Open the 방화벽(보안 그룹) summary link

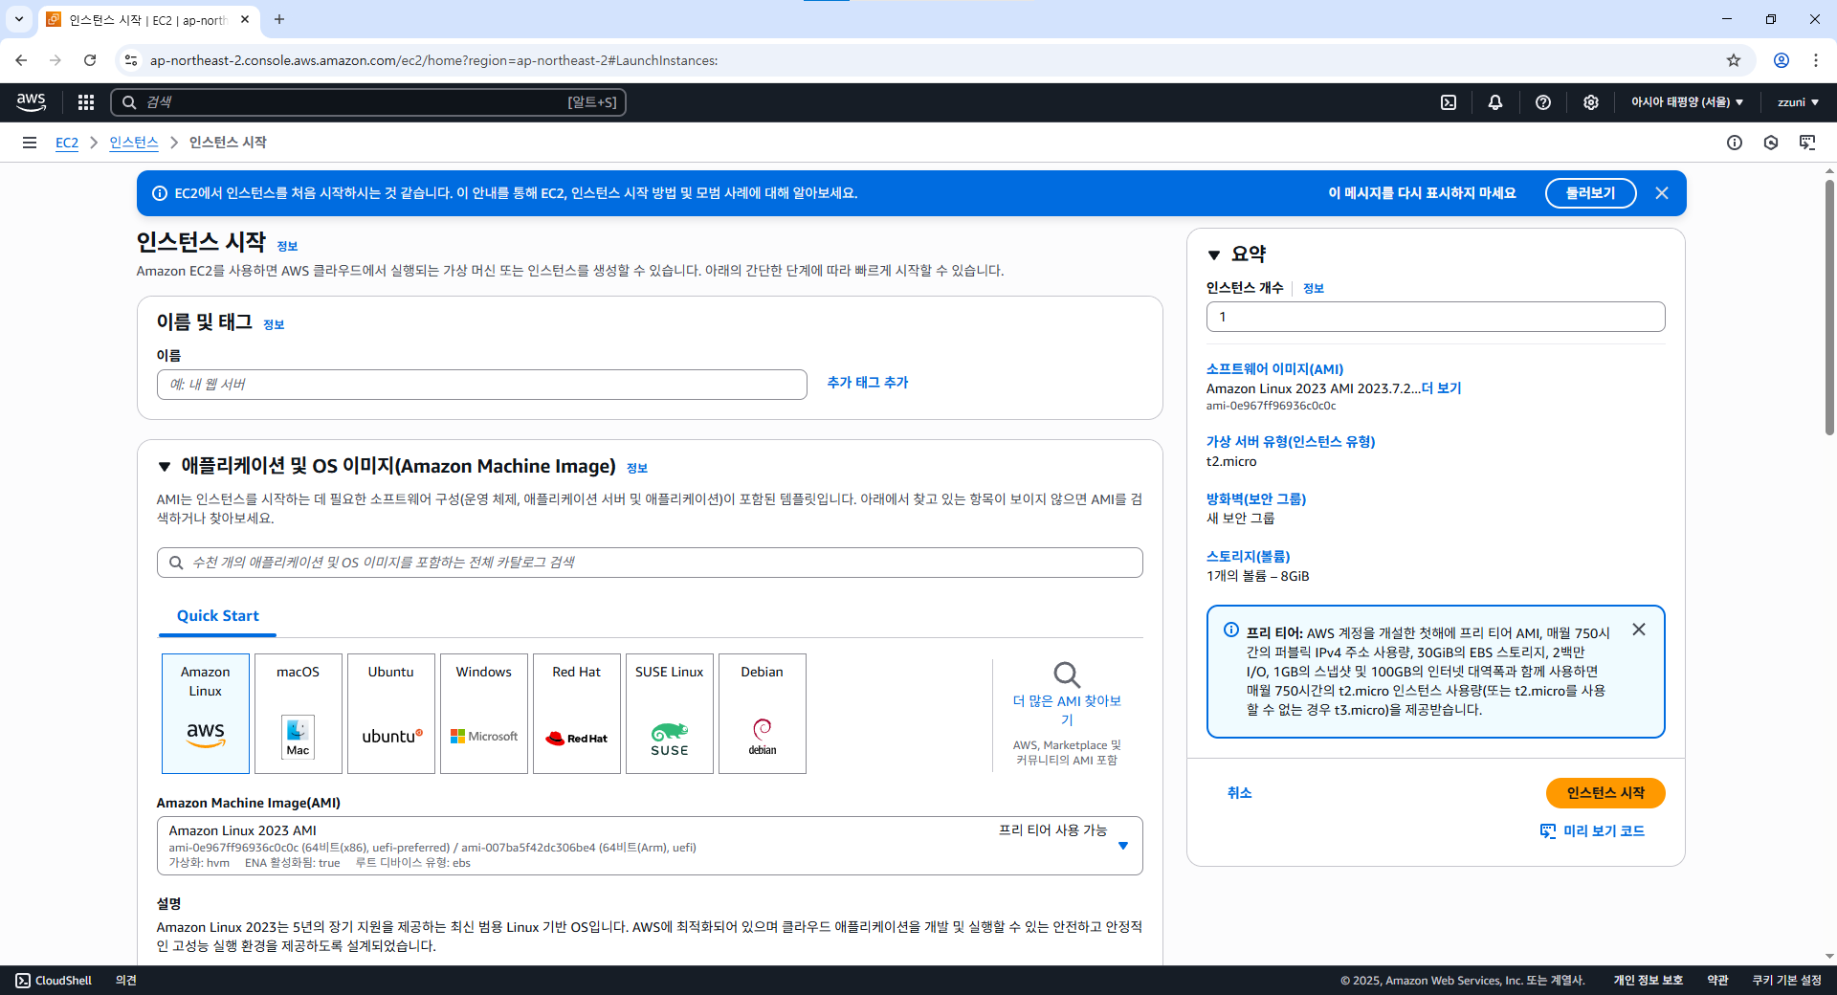click(x=1256, y=499)
